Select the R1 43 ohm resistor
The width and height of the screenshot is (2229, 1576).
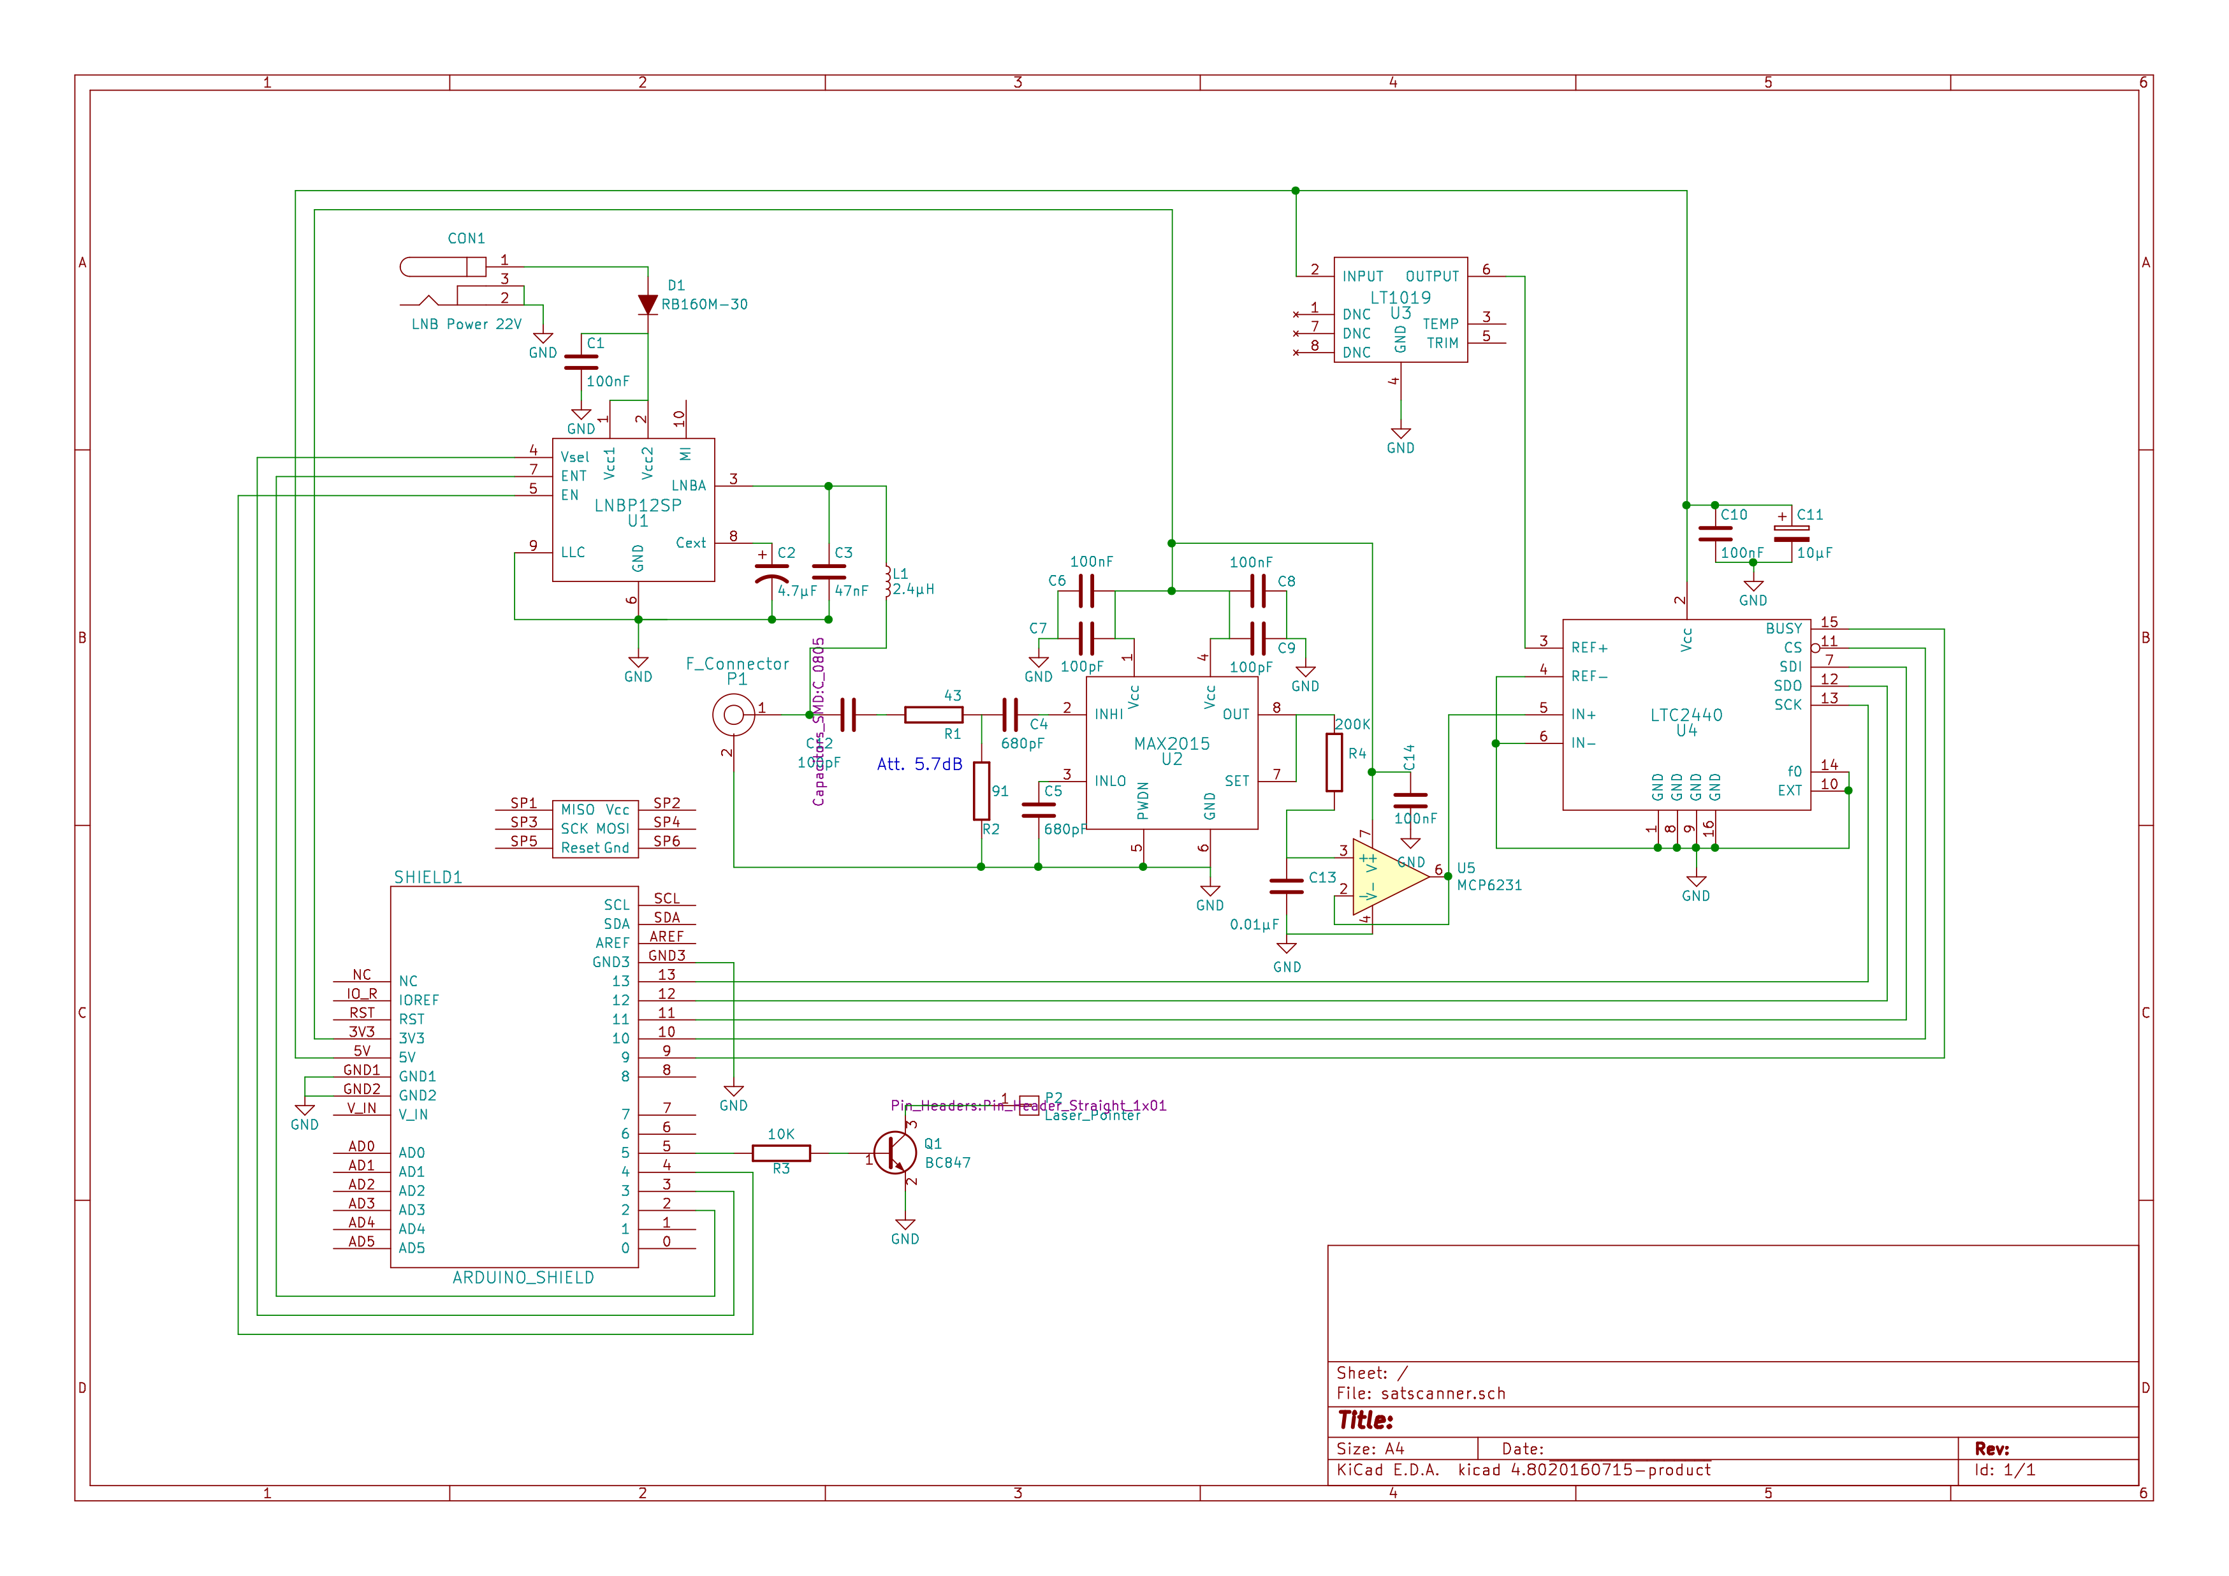tap(933, 716)
